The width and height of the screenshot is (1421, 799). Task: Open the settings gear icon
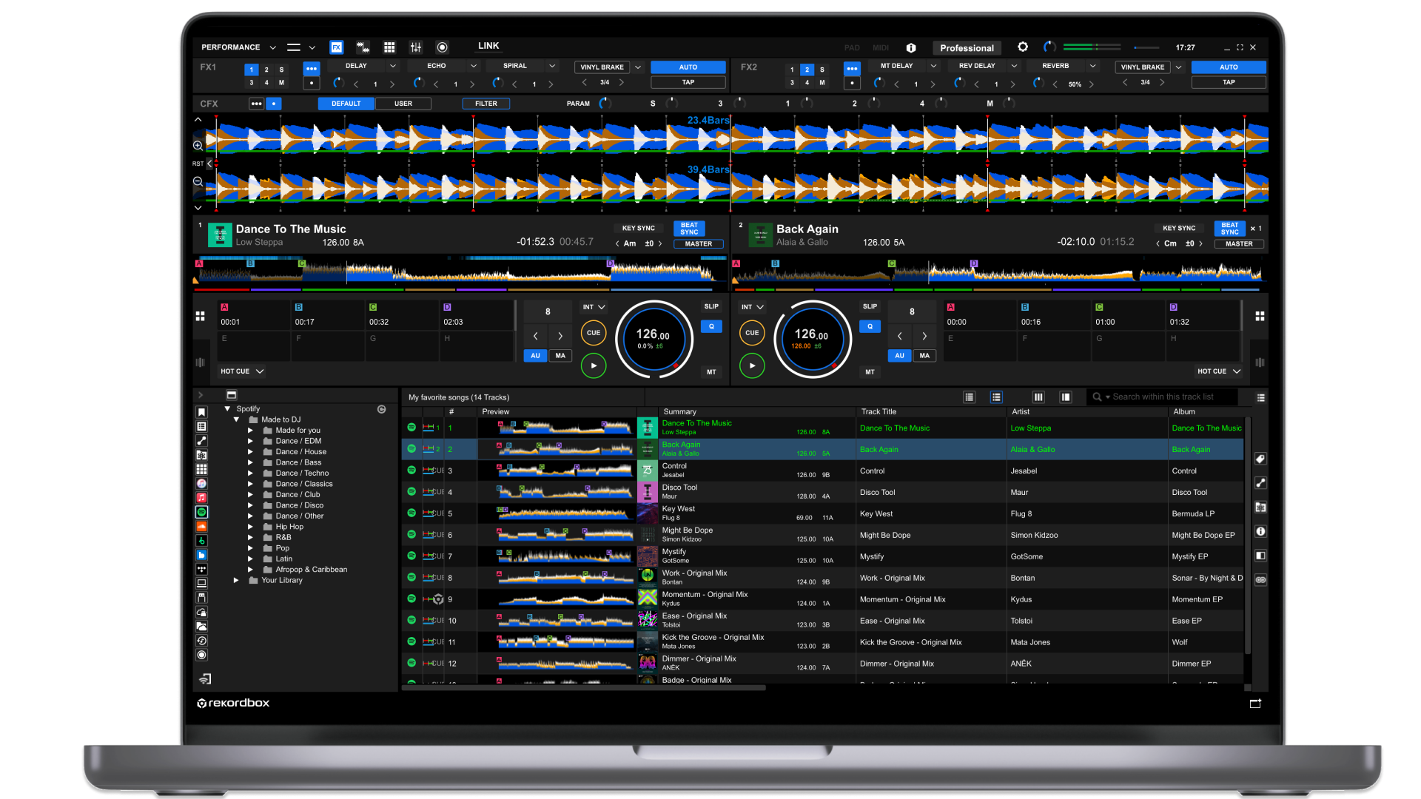pos(1023,47)
